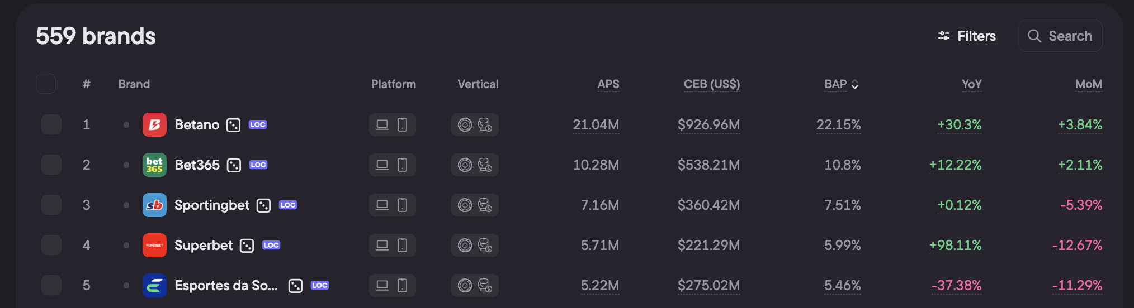This screenshot has height=308, width=1134.
Task: Click the Search field
Action: click(x=1060, y=36)
